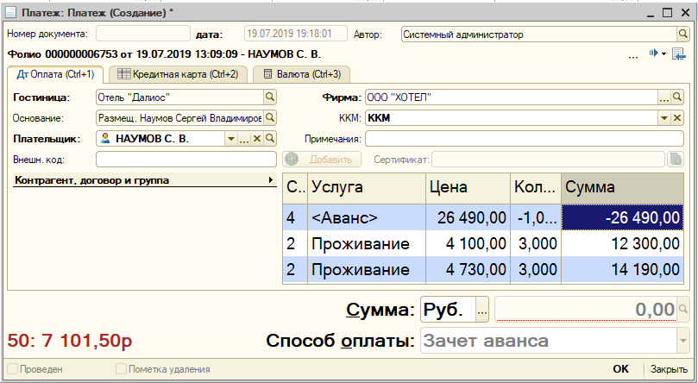Click the Внешн. код input field
The image size is (698, 383).
pyautogui.click(x=186, y=160)
